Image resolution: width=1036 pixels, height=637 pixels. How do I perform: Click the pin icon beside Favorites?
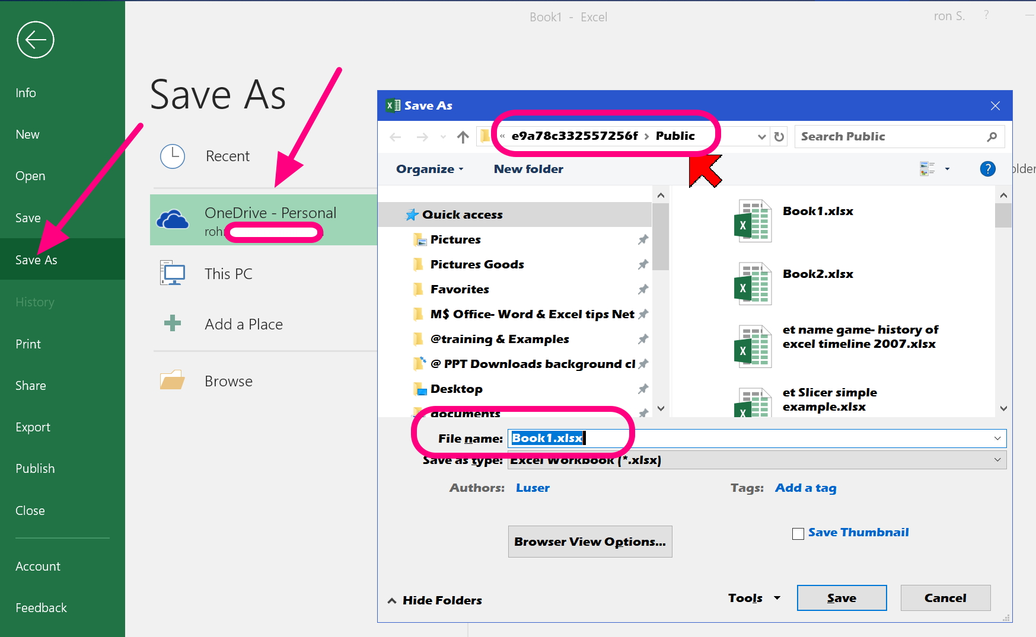coord(643,289)
